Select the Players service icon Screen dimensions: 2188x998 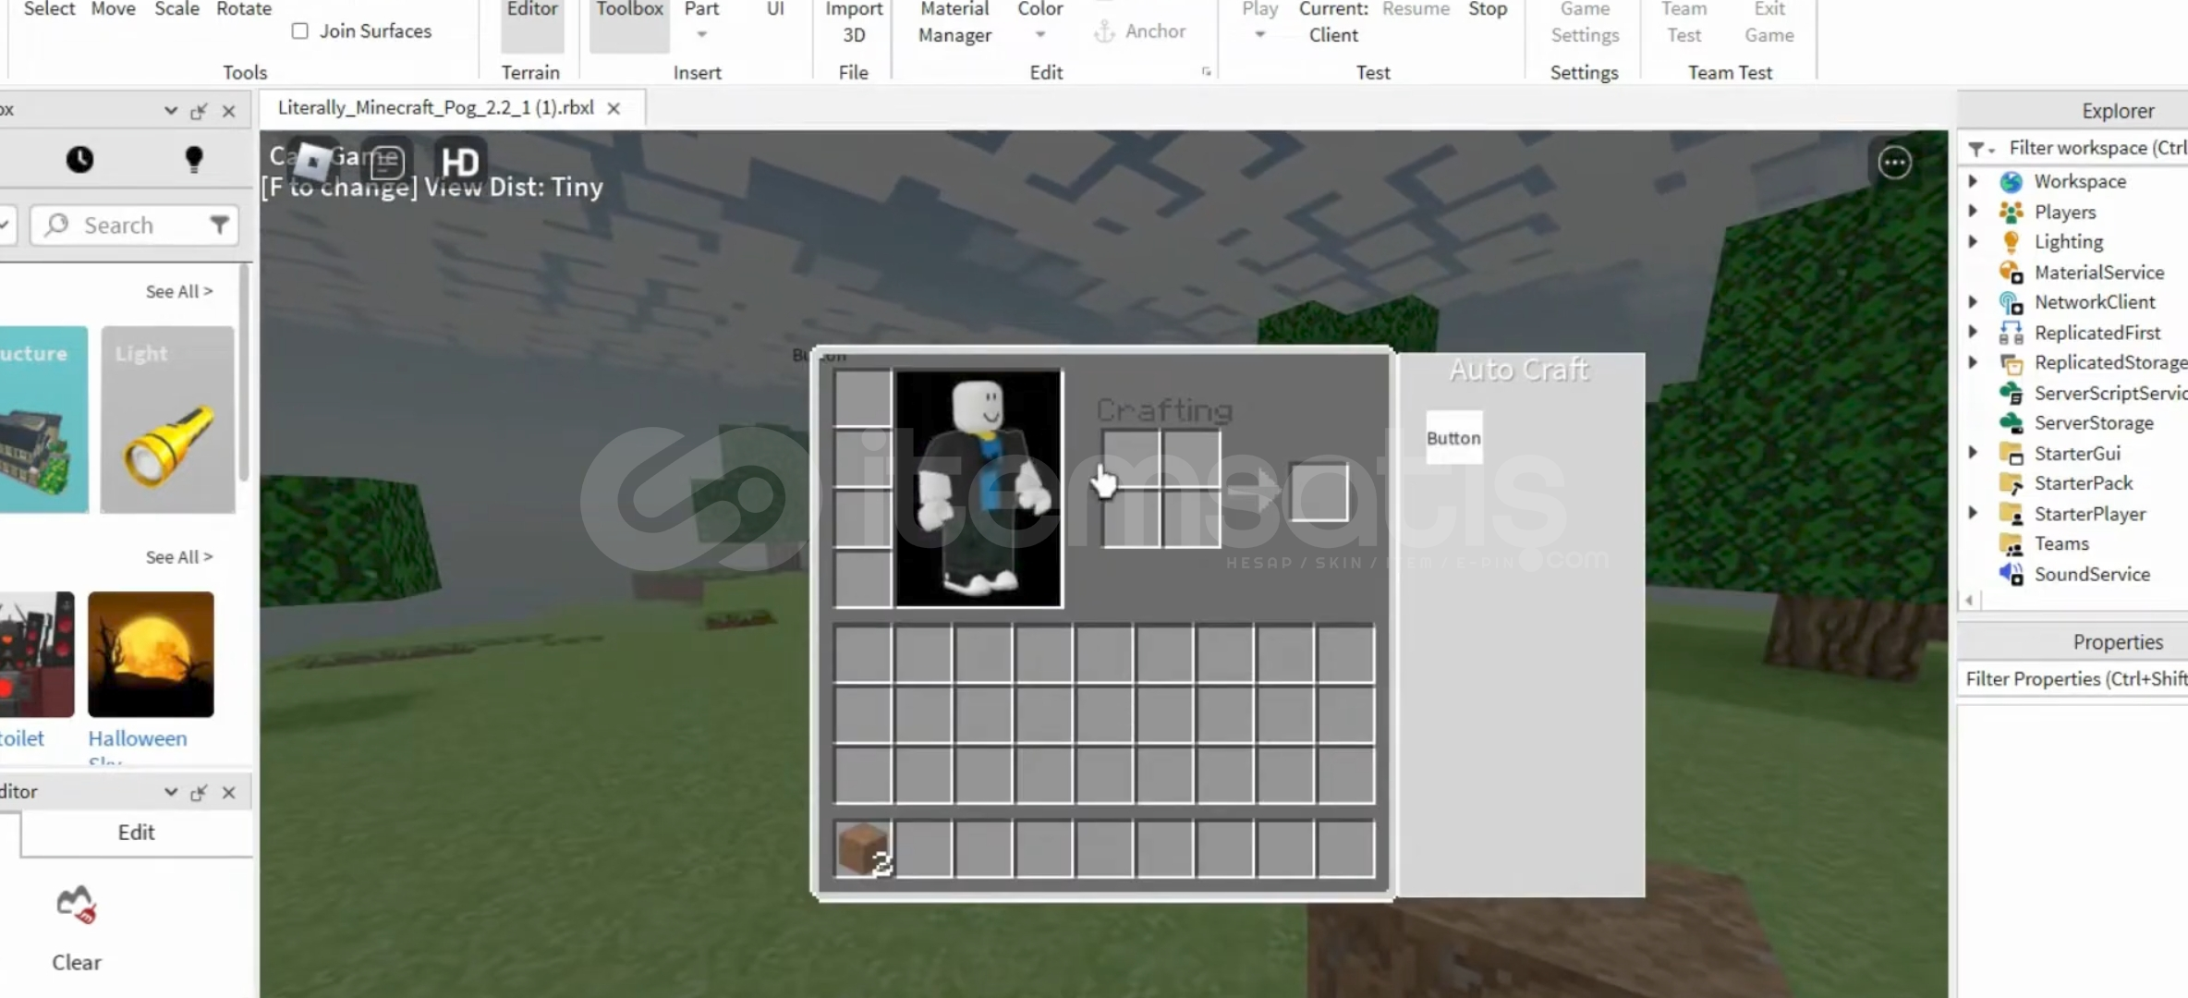click(2011, 213)
